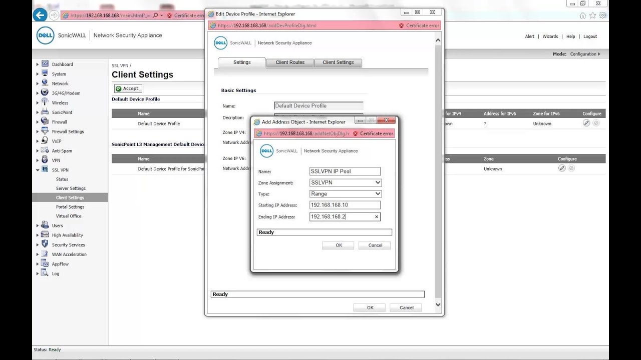Open browser home icon
This screenshot has width=641, height=360.
pyautogui.click(x=583, y=15)
